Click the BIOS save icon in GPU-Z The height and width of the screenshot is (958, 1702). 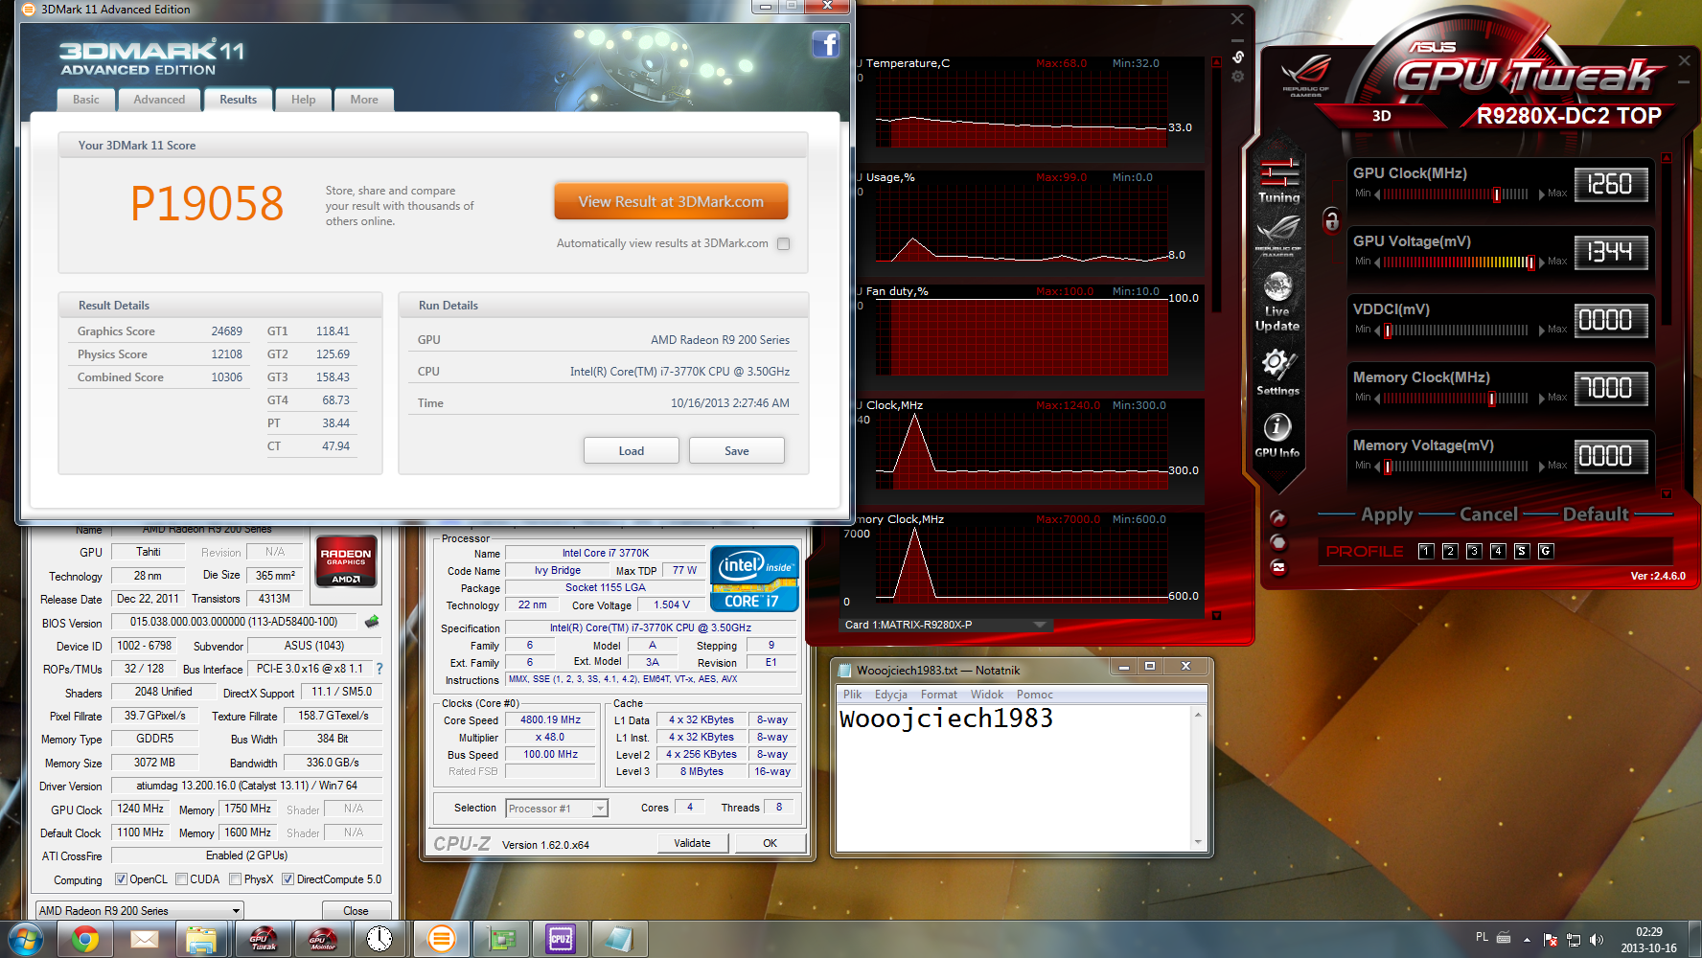point(372,622)
